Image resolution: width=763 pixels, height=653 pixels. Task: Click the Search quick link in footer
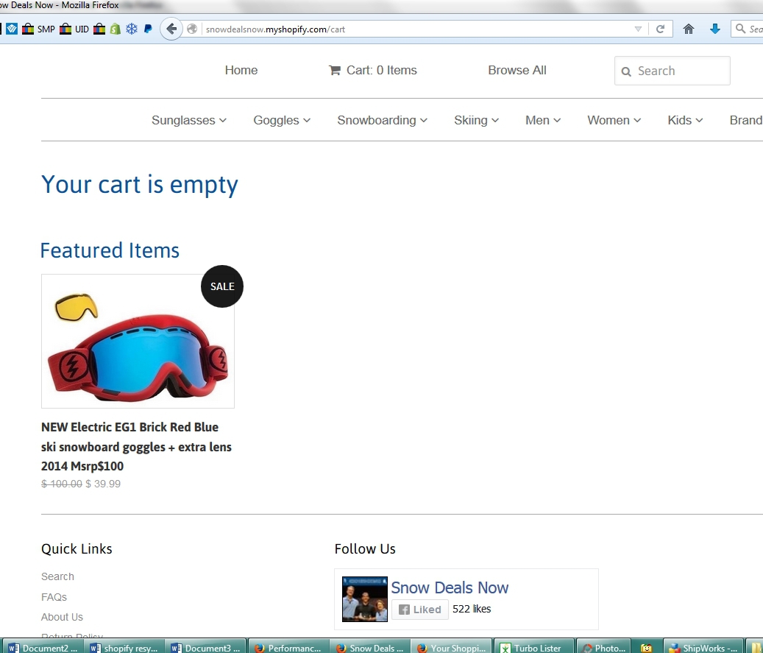pyautogui.click(x=57, y=576)
